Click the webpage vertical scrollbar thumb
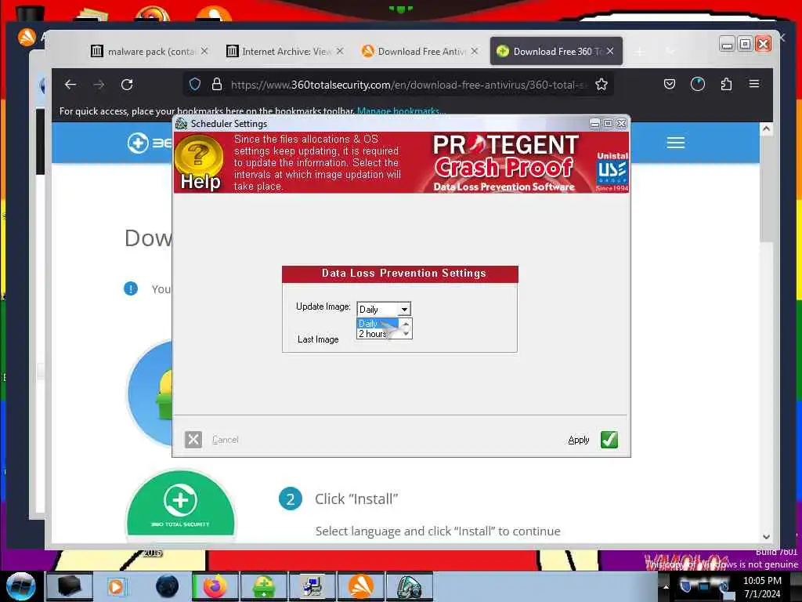This screenshot has height=602, width=802. [766, 190]
